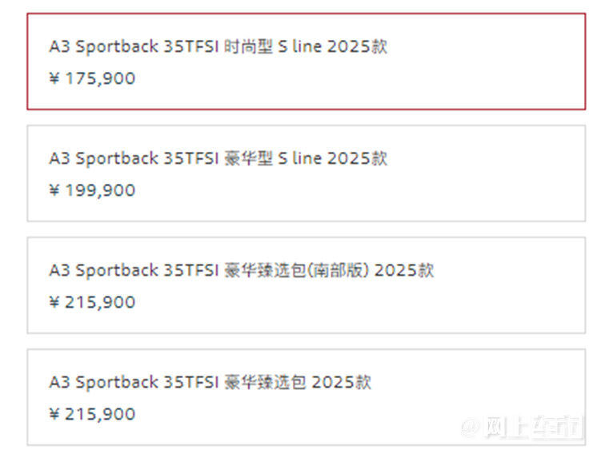This screenshot has width=613, height=462.
Task: Click 2025款 text in the 南部版 card
Action: coord(404,270)
